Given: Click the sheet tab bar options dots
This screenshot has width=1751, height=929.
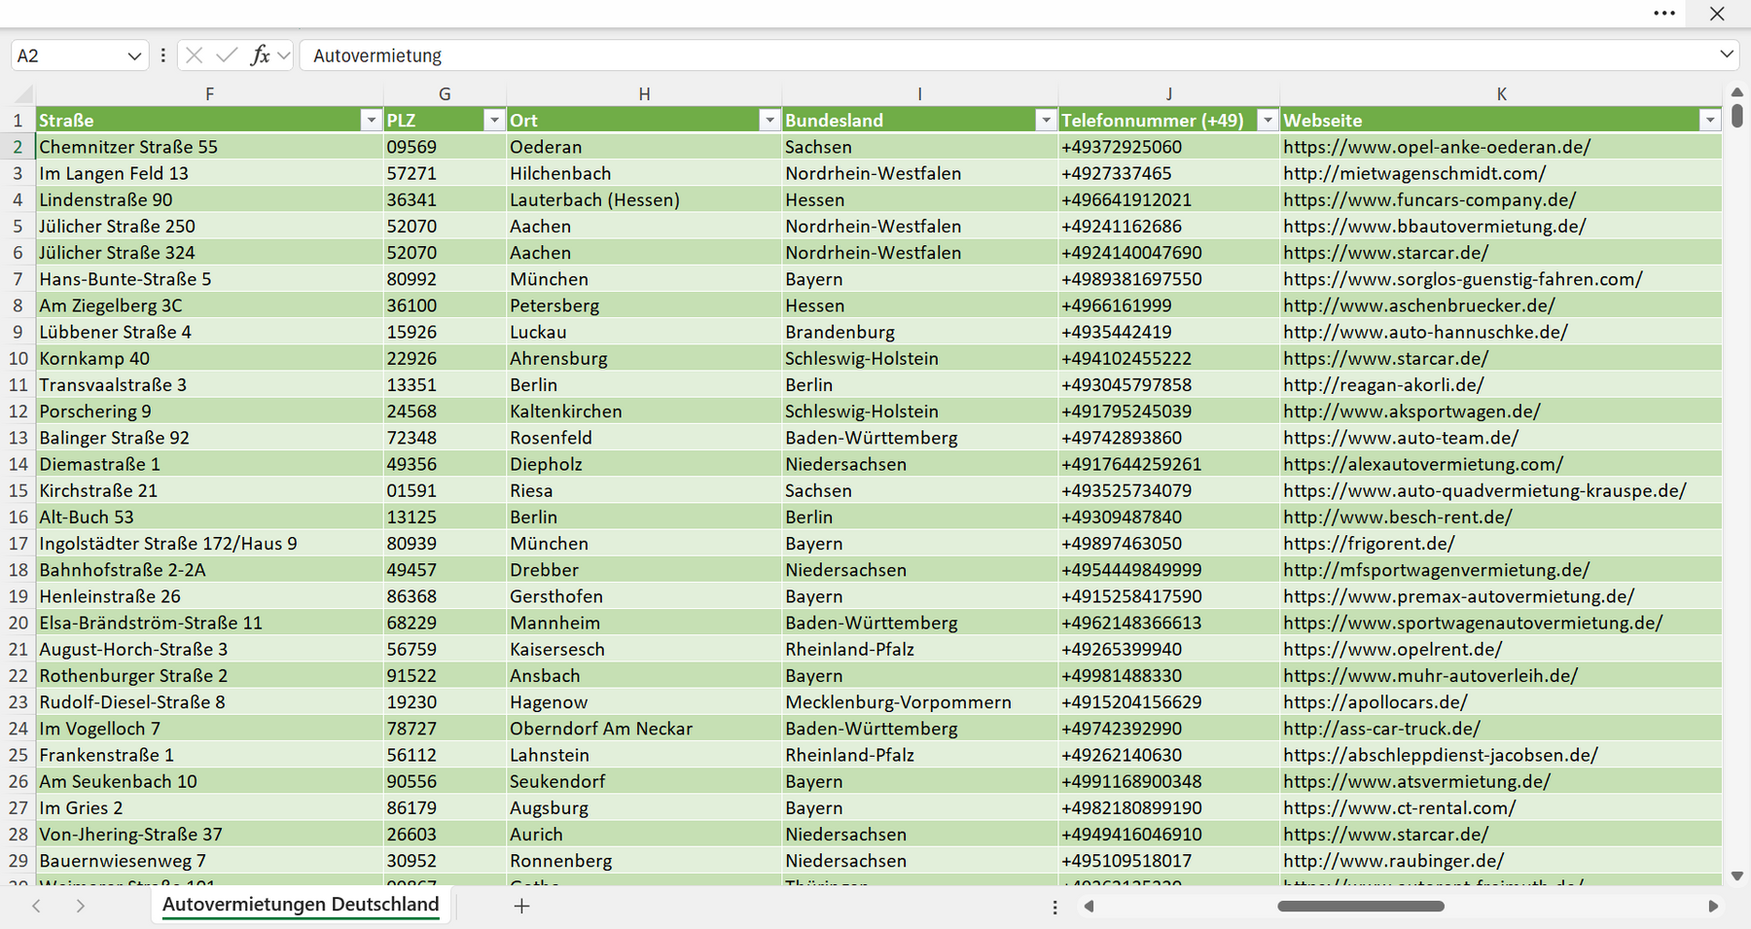Looking at the screenshot, I should 1054,907.
